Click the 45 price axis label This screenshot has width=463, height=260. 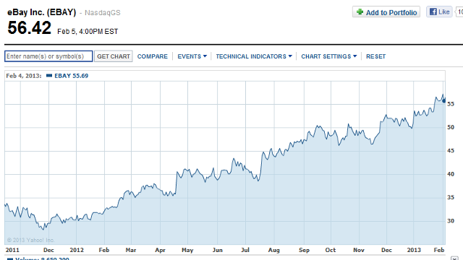(451, 151)
